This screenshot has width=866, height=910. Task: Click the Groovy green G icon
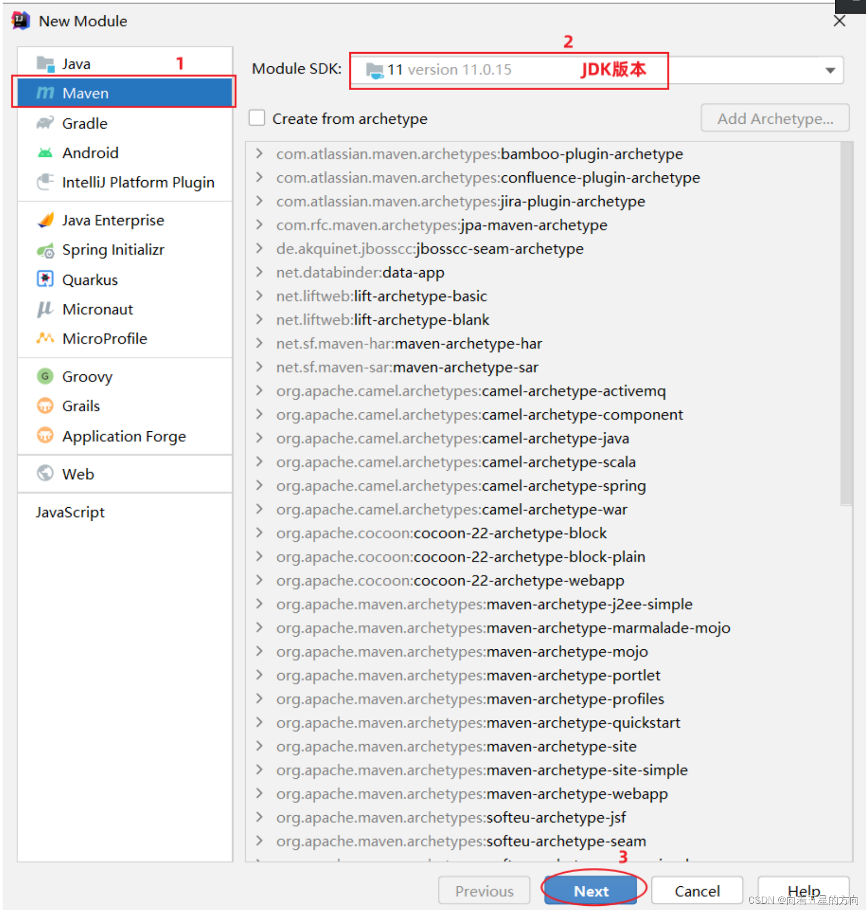click(x=45, y=376)
